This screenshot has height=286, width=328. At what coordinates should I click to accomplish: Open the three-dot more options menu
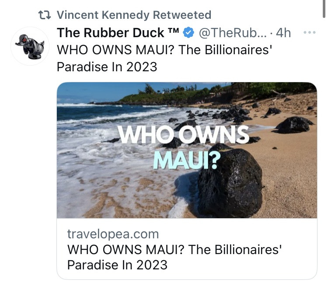click(x=309, y=32)
